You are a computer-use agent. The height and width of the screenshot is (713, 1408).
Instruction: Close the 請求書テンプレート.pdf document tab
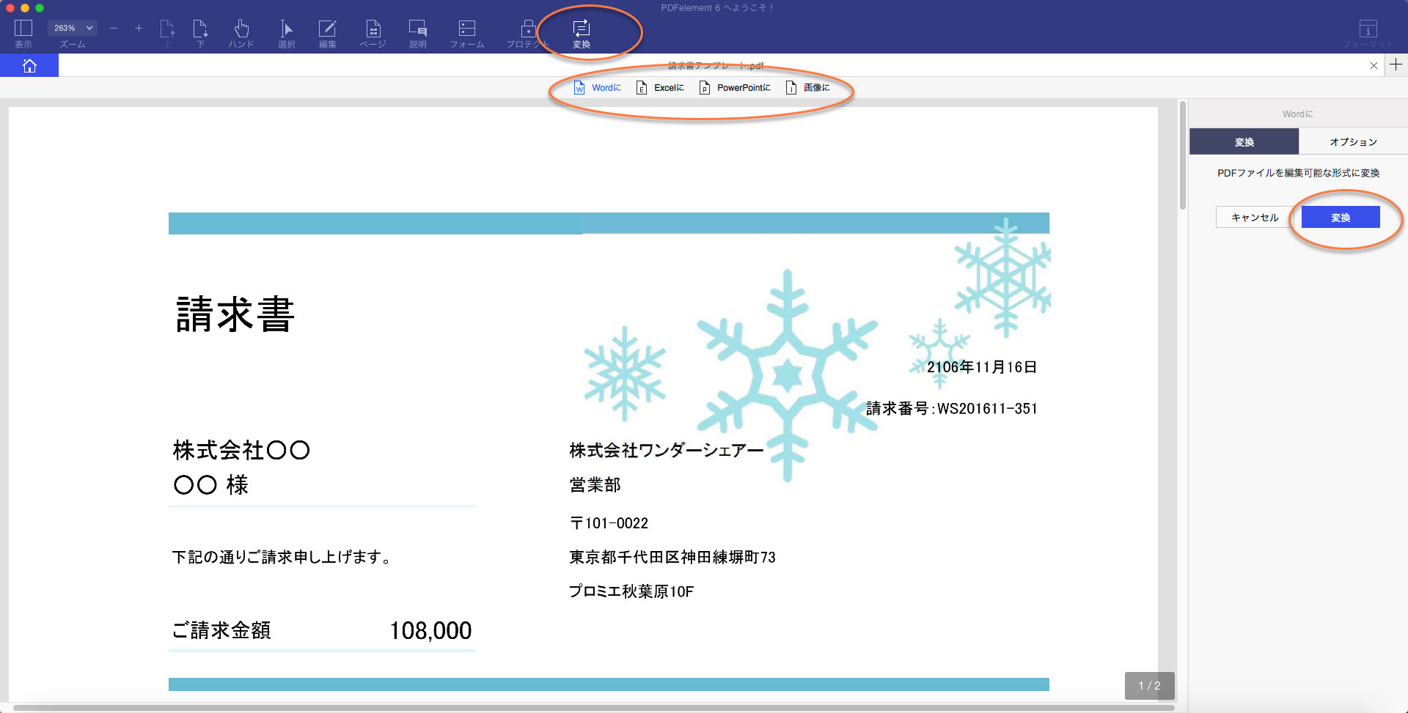pos(1374,65)
